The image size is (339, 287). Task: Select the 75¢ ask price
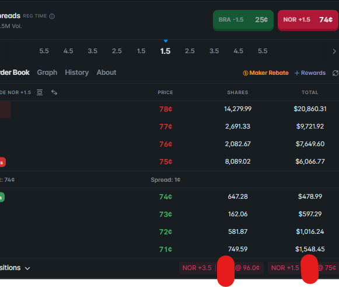166,162
